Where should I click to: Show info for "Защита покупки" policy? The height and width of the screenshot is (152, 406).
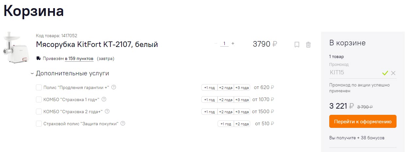(x=123, y=124)
